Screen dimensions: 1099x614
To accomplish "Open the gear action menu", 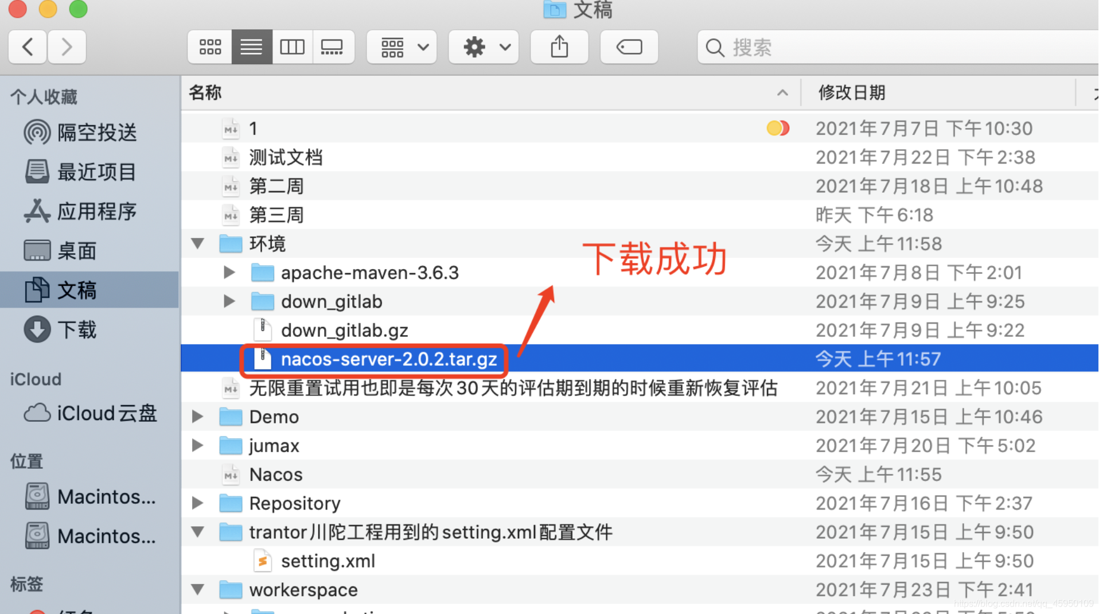I will click(x=484, y=46).
